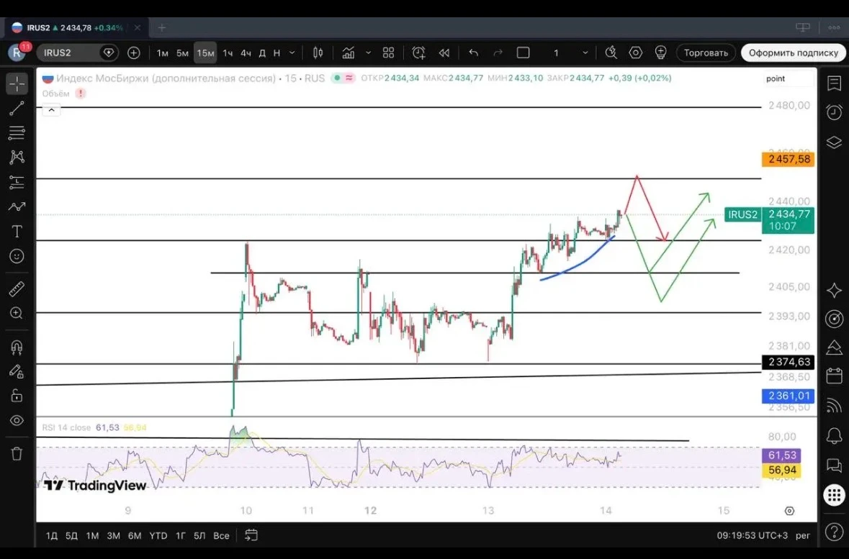Screen dimensions: 849x559
Task: Set the Все date range
Action: tap(221, 535)
